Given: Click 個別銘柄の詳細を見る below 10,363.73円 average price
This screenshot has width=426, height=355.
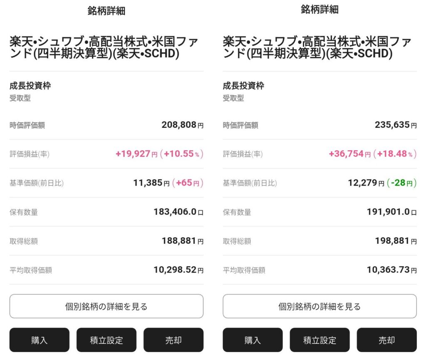Looking at the screenshot, I should point(319,307).
